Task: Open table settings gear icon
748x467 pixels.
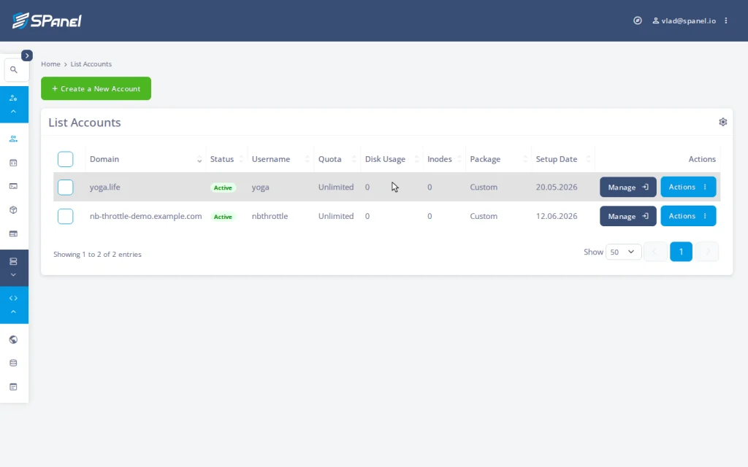Action: pyautogui.click(x=722, y=122)
